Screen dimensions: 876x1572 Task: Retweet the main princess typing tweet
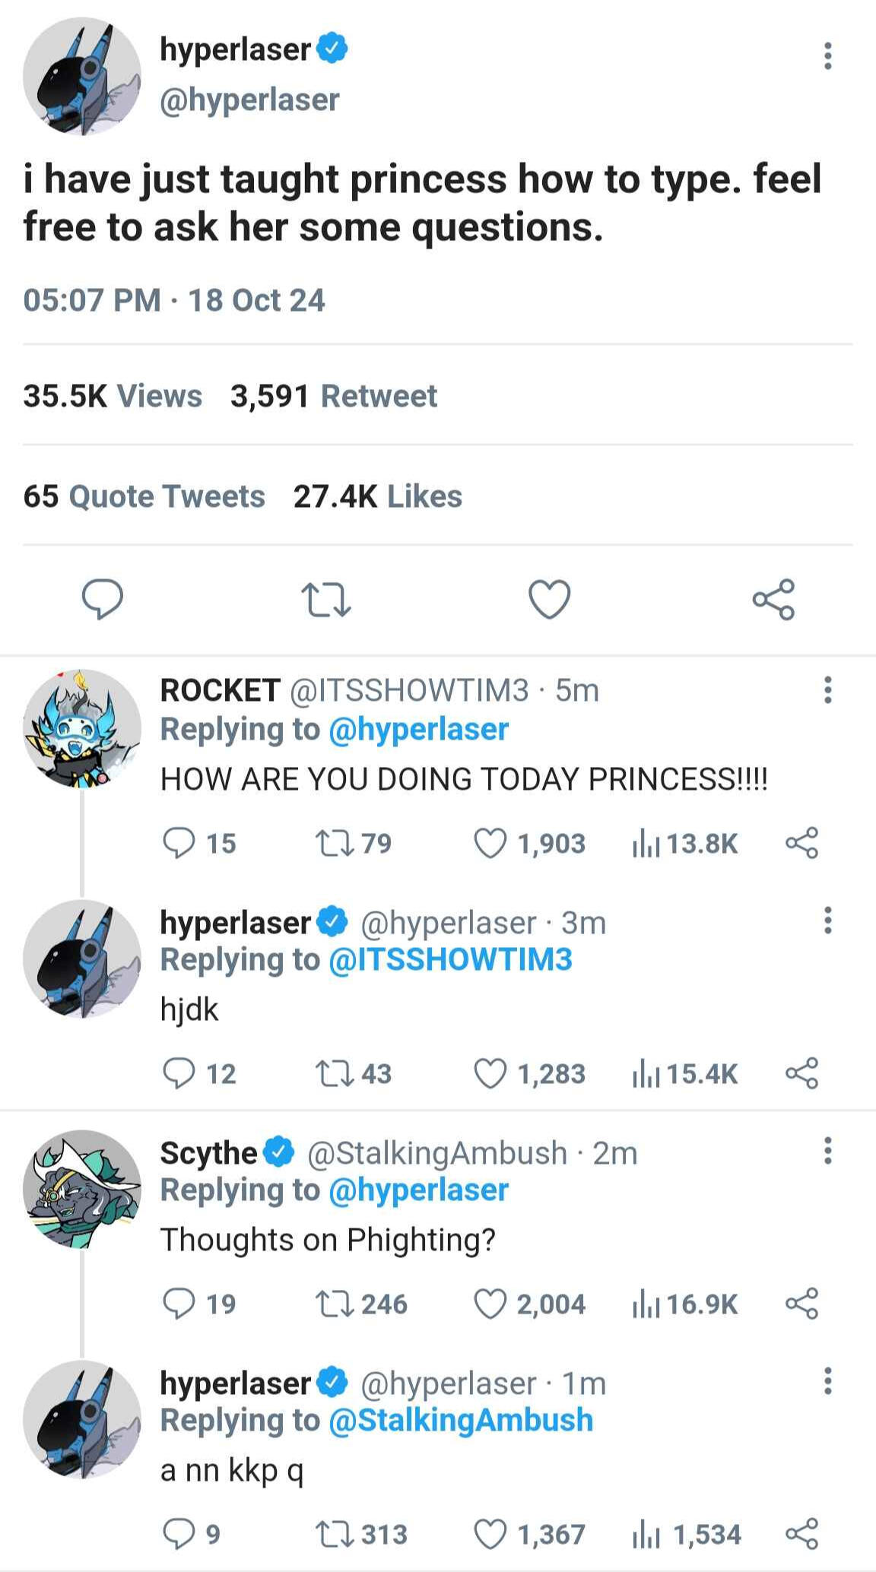coord(325,600)
